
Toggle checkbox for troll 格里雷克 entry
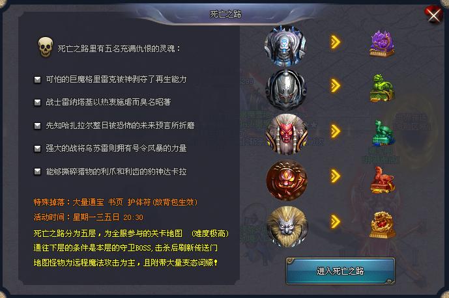coord(38,79)
